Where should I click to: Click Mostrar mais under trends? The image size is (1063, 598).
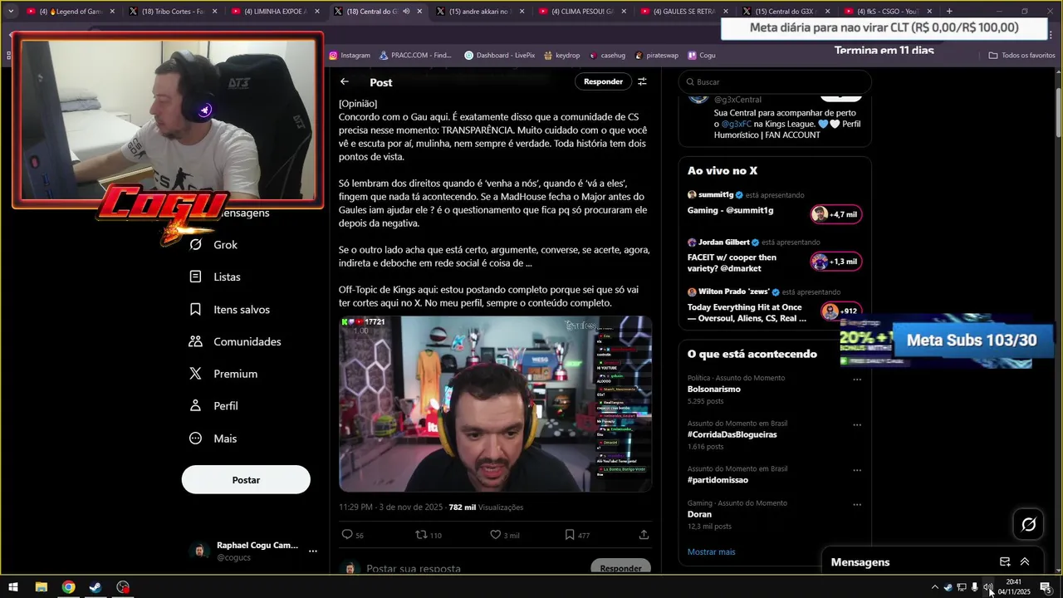click(711, 551)
